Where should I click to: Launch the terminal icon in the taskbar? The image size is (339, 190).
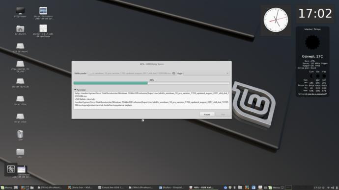tap(27, 188)
